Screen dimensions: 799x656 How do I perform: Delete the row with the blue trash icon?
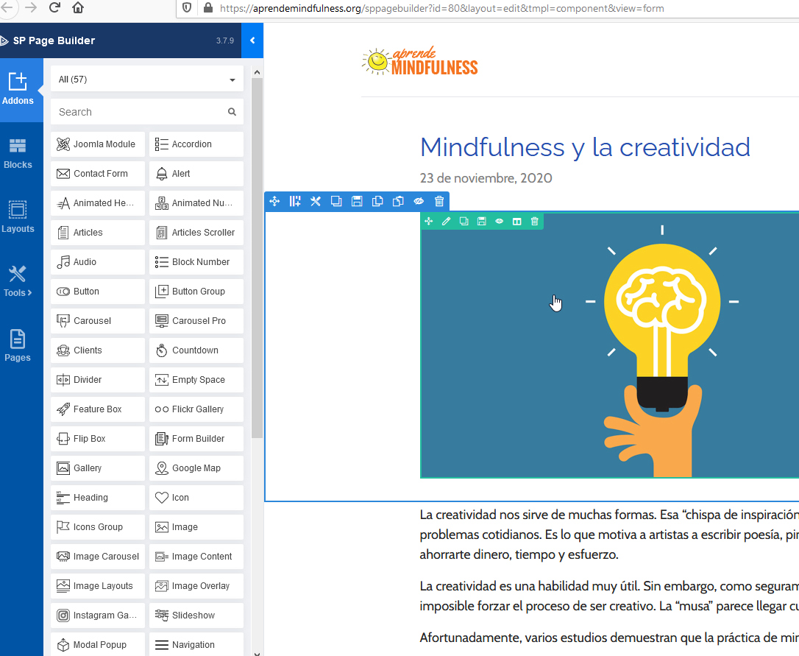point(439,202)
